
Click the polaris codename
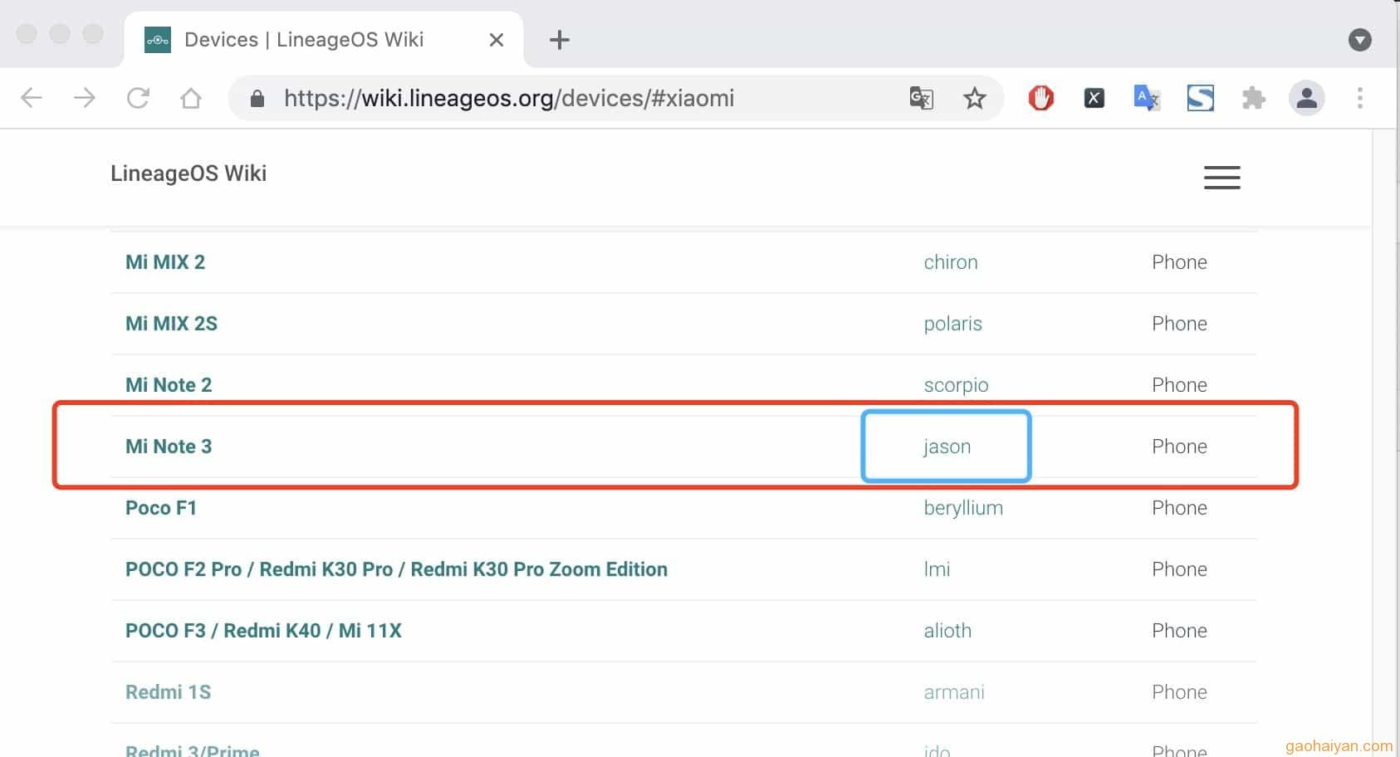pos(953,323)
